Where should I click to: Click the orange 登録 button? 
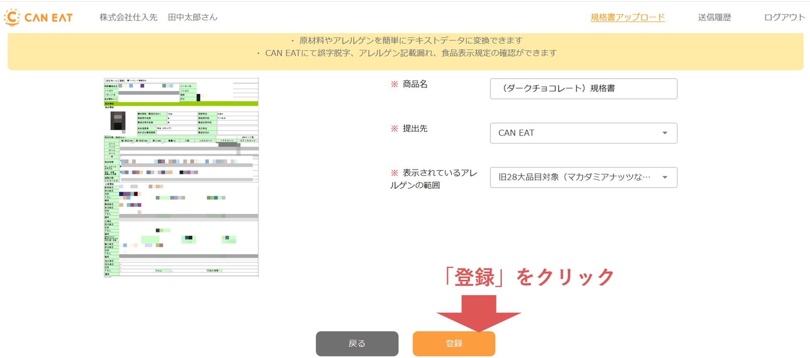[454, 343]
